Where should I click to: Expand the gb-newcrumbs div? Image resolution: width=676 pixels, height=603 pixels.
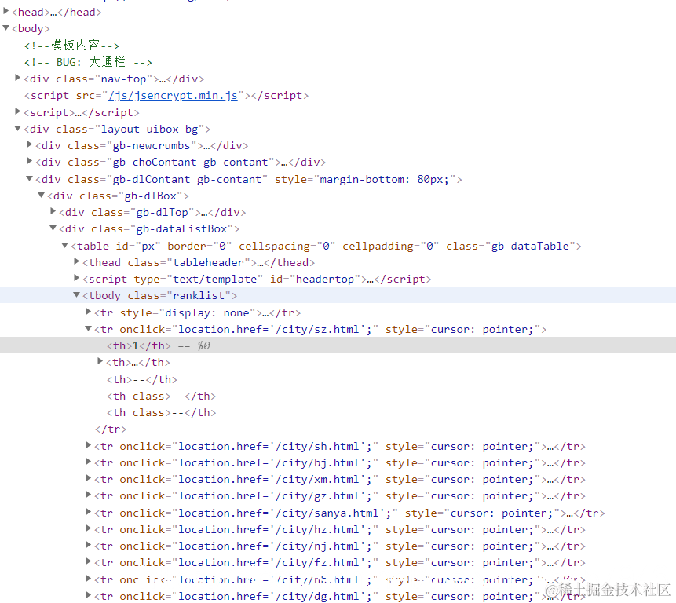click(x=29, y=144)
